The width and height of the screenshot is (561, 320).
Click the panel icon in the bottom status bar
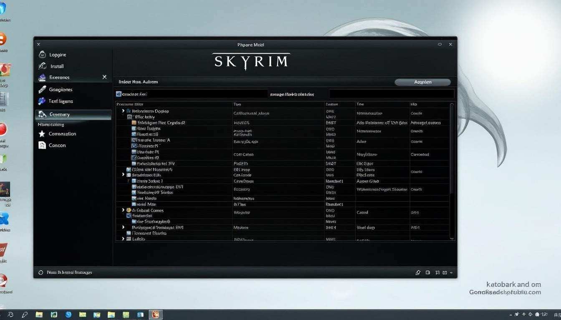pyautogui.click(x=427, y=272)
